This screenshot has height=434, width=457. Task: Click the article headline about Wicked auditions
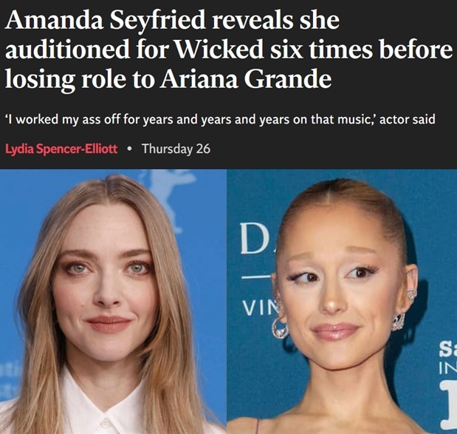(229, 50)
